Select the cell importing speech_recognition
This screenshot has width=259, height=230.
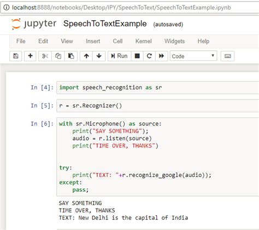click(158, 88)
